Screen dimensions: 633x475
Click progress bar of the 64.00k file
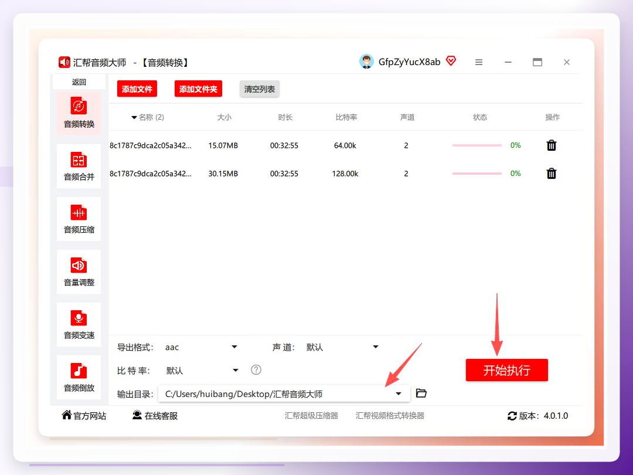point(477,145)
